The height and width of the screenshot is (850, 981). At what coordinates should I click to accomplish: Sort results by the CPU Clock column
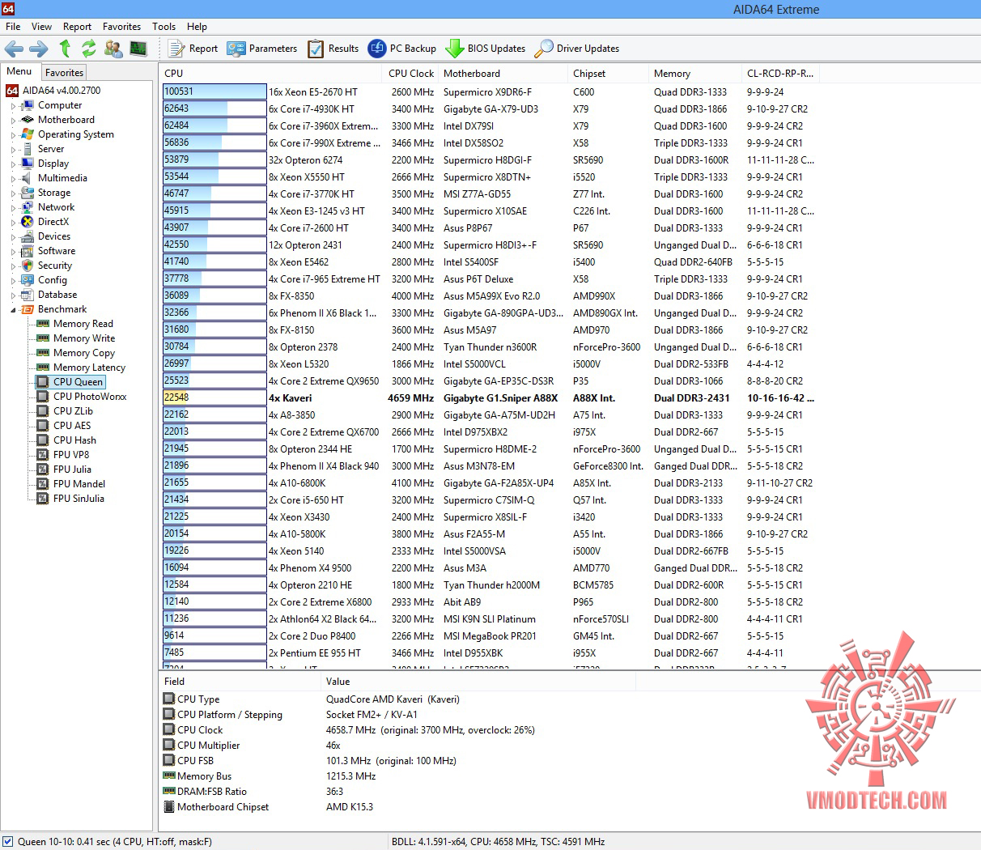pyautogui.click(x=410, y=74)
